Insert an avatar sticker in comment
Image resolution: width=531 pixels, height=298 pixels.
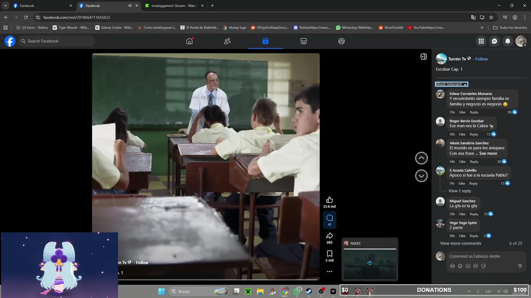[453, 266]
